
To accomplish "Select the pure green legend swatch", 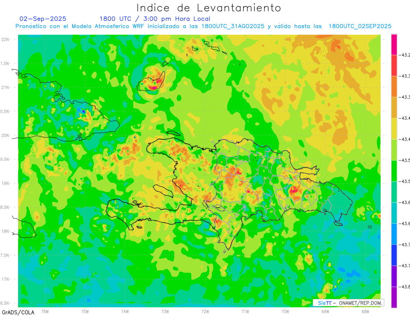I will (394, 171).
